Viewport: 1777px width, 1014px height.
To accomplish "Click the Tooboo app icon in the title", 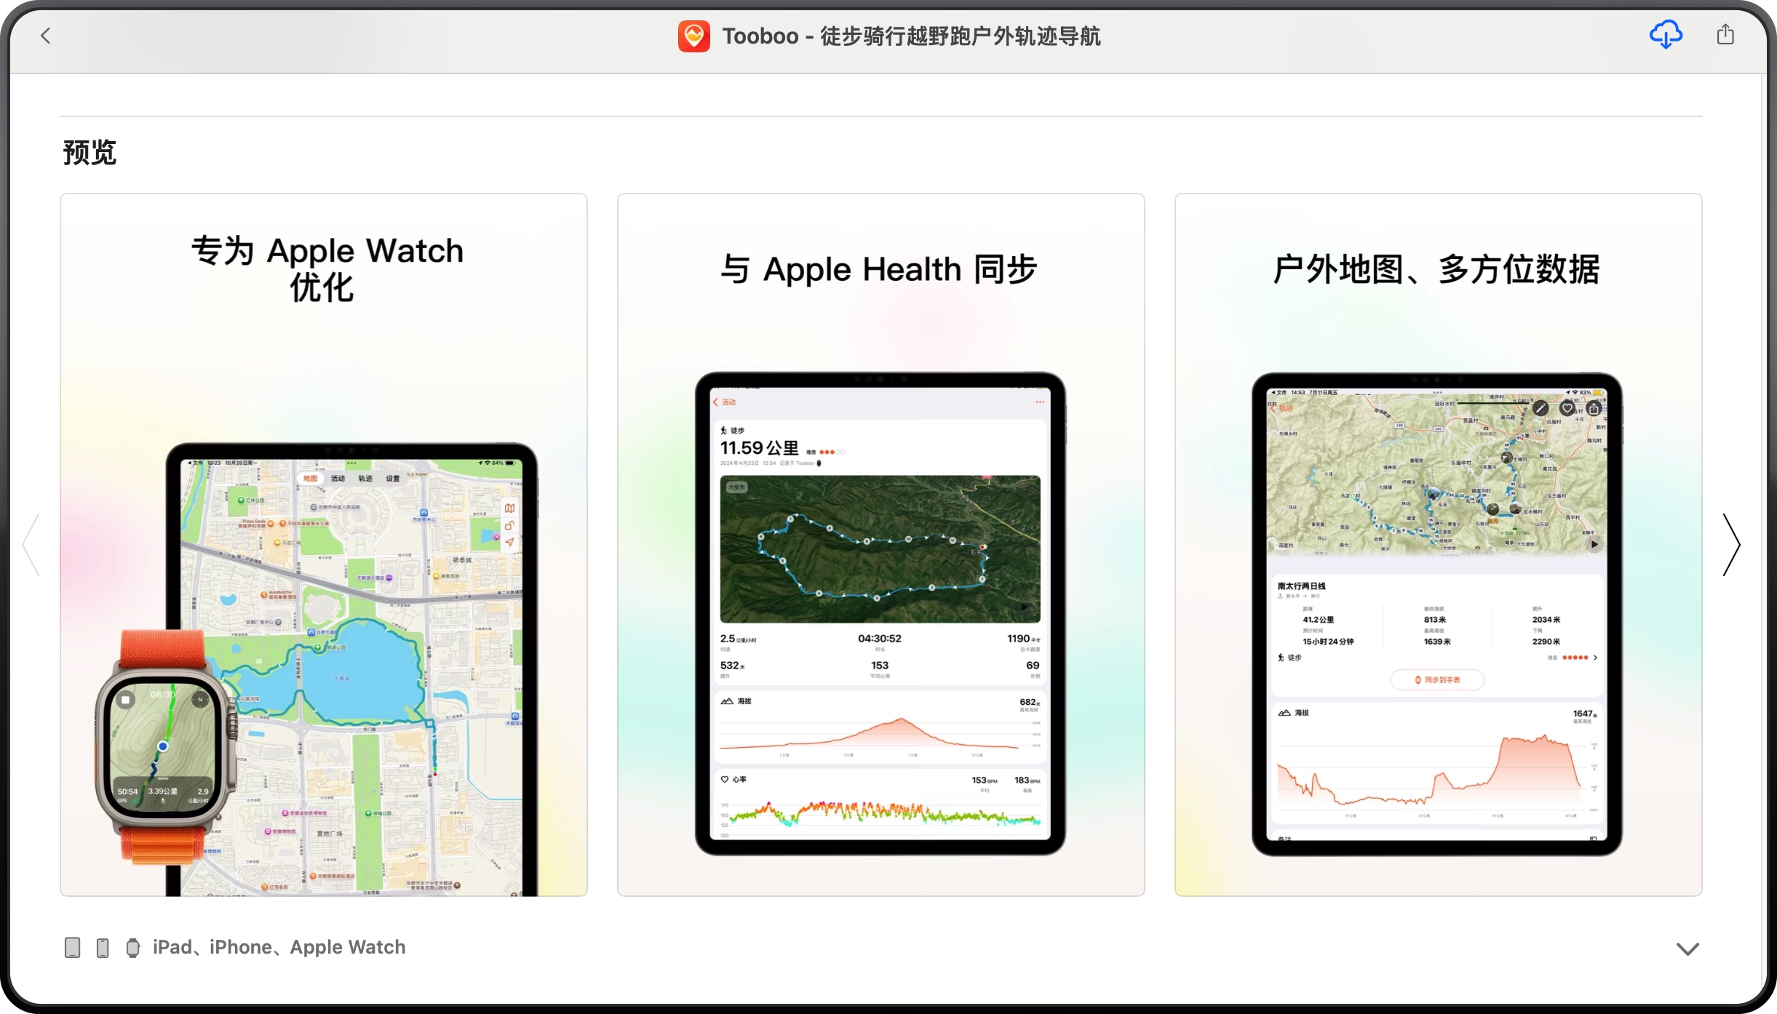I will click(x=693, y=36).
